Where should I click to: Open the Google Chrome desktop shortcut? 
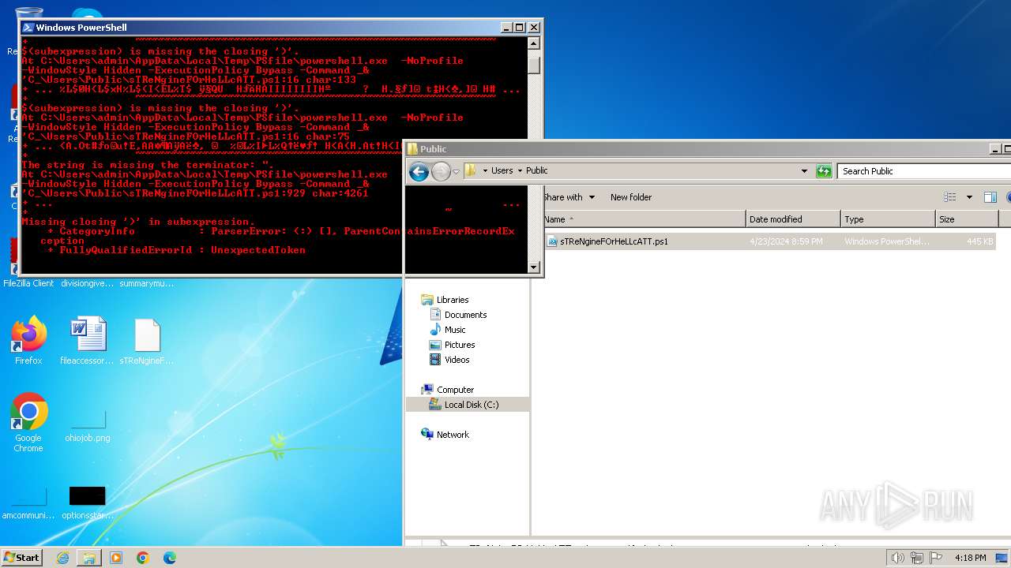click(28, 423)
